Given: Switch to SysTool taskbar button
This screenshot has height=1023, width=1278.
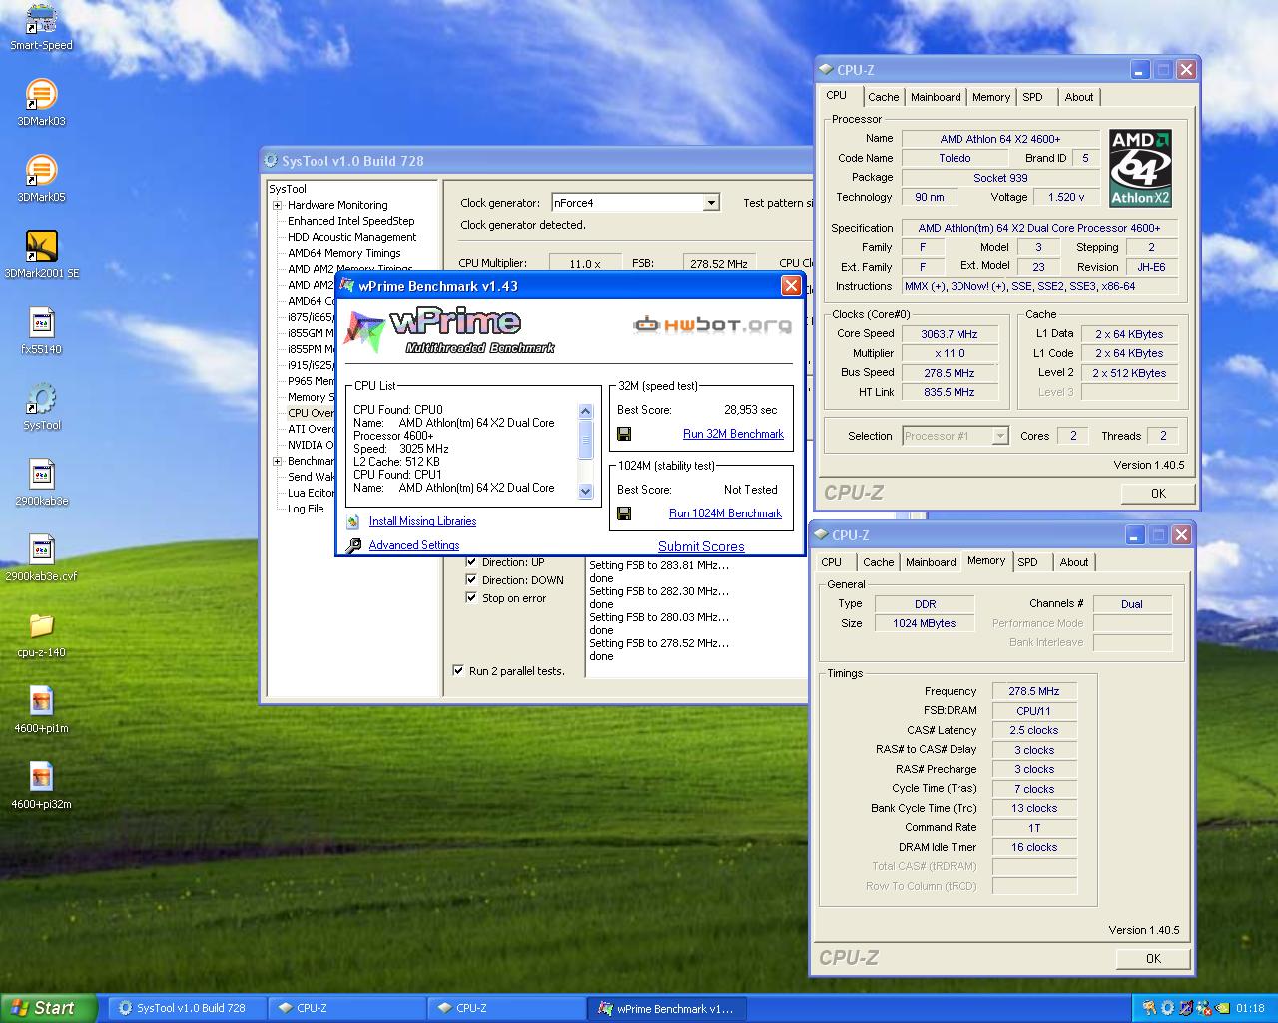Looking at the screenshot, I should [188, 1008].
